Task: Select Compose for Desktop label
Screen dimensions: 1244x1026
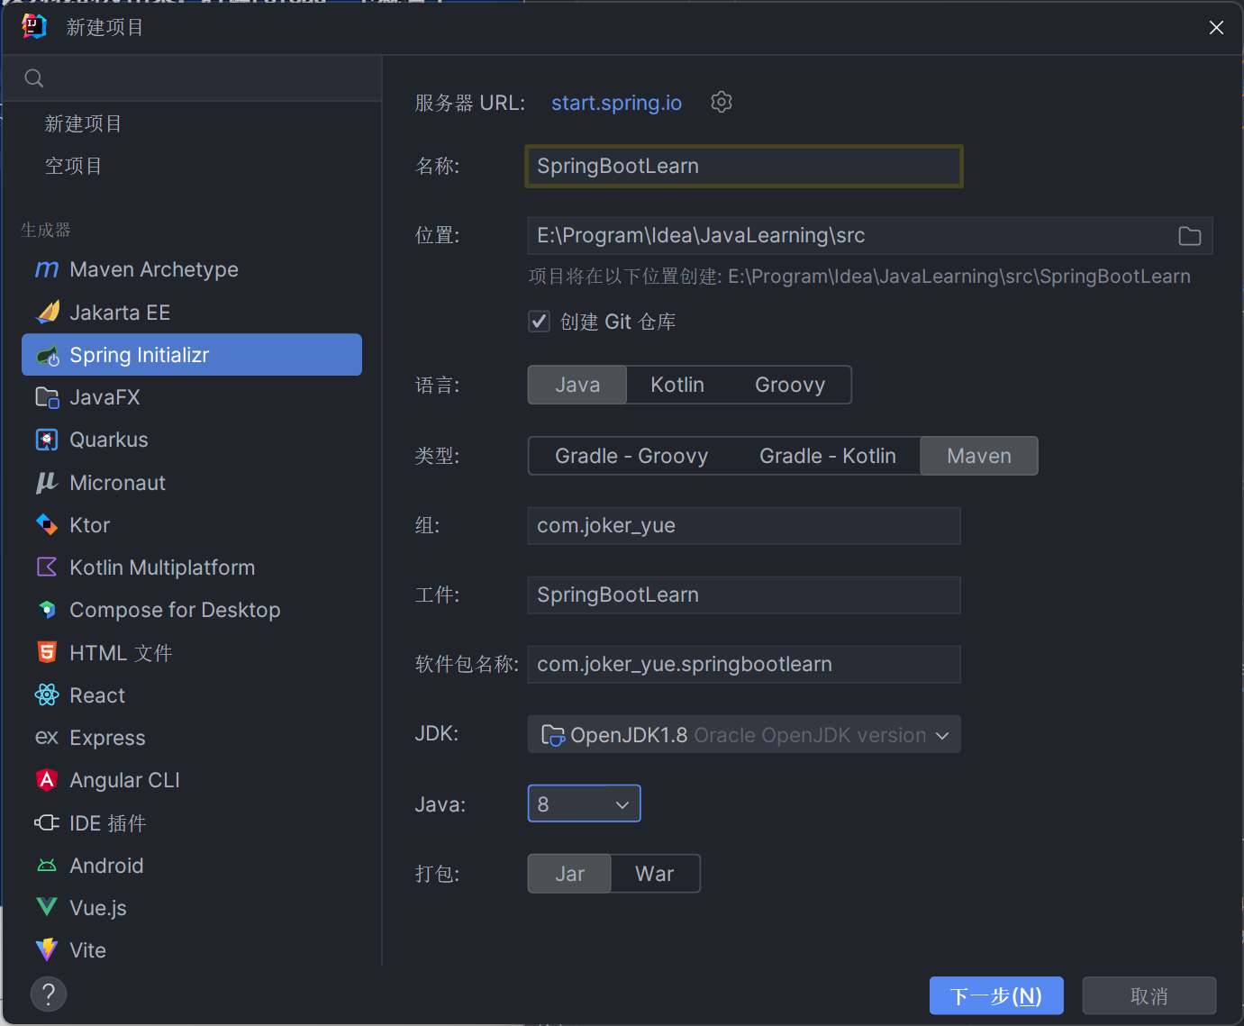Action: (x=175, y=610)
